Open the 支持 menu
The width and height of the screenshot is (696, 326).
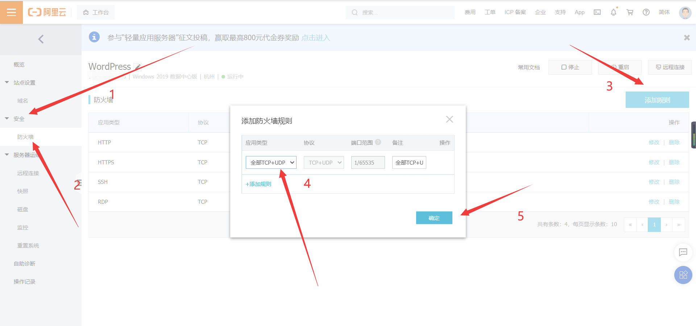point(560,12)
